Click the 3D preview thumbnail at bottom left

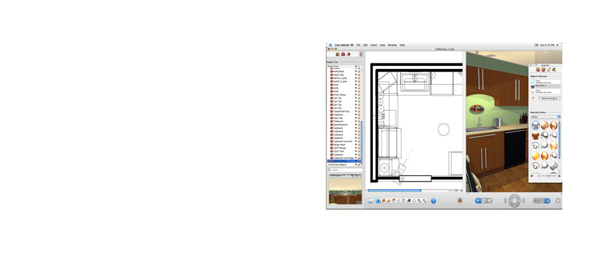pyautogui.click(x=345, y=192)
